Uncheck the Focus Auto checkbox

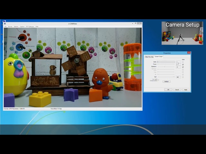(x=183, y=64)
